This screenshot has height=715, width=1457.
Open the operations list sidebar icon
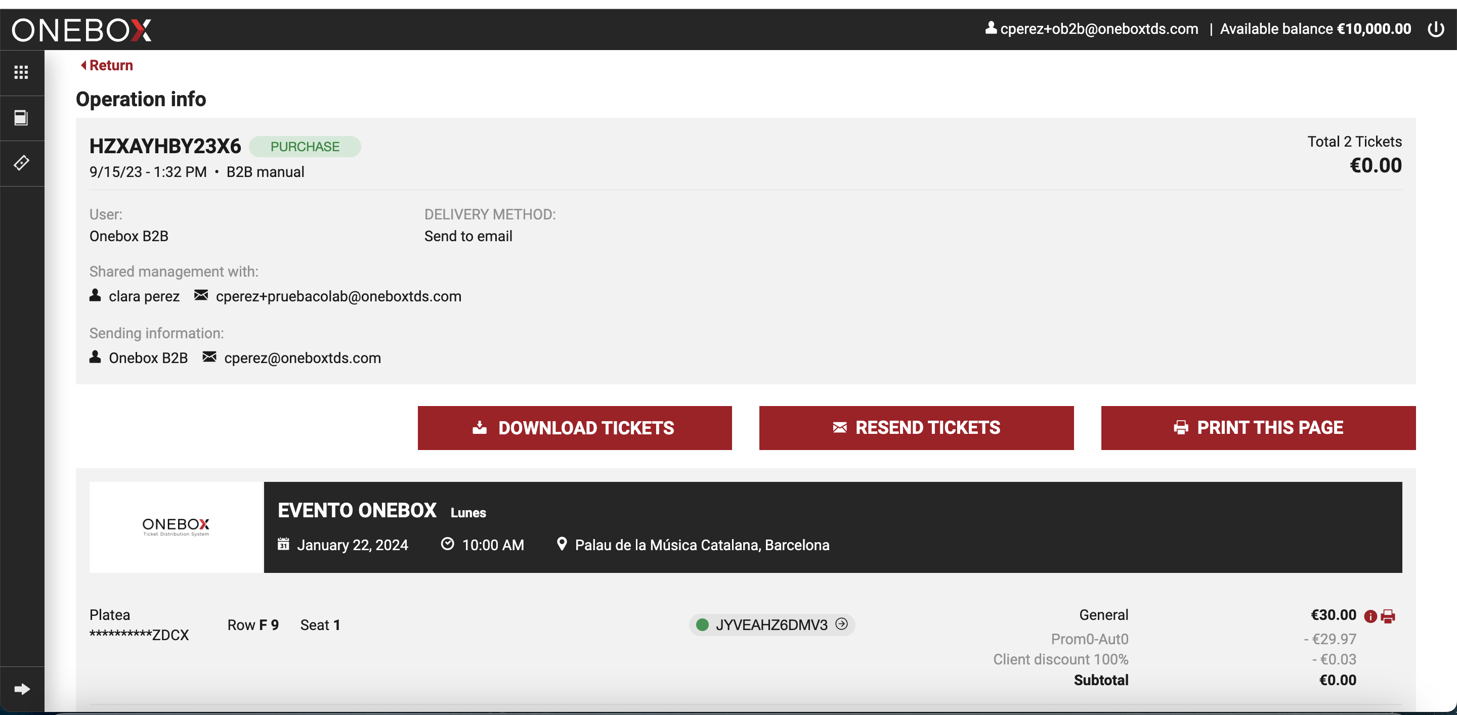21,117
